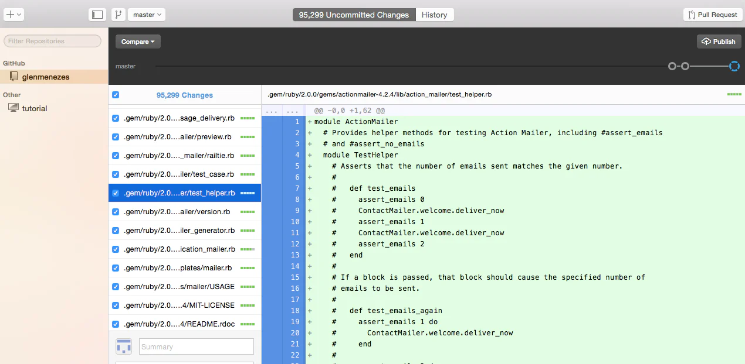This screenshot has width=745, height=364.
Task: Uncheck the iler_generator.rb file checkbox
Action: tap(116, 231)
